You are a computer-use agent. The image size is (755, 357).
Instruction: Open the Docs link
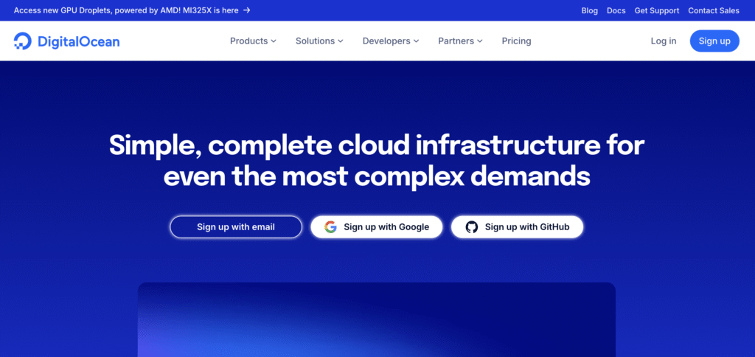pyautogui.click(x=616, y=10)
